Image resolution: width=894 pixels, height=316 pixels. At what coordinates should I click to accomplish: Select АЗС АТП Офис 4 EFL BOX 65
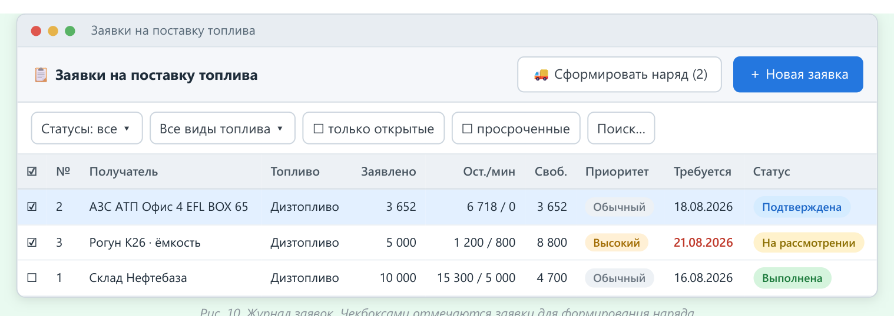tap(168, 207)
